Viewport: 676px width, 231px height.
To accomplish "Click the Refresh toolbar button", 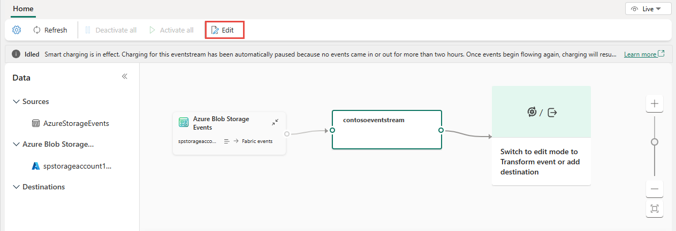I will (x=50, y=30).
